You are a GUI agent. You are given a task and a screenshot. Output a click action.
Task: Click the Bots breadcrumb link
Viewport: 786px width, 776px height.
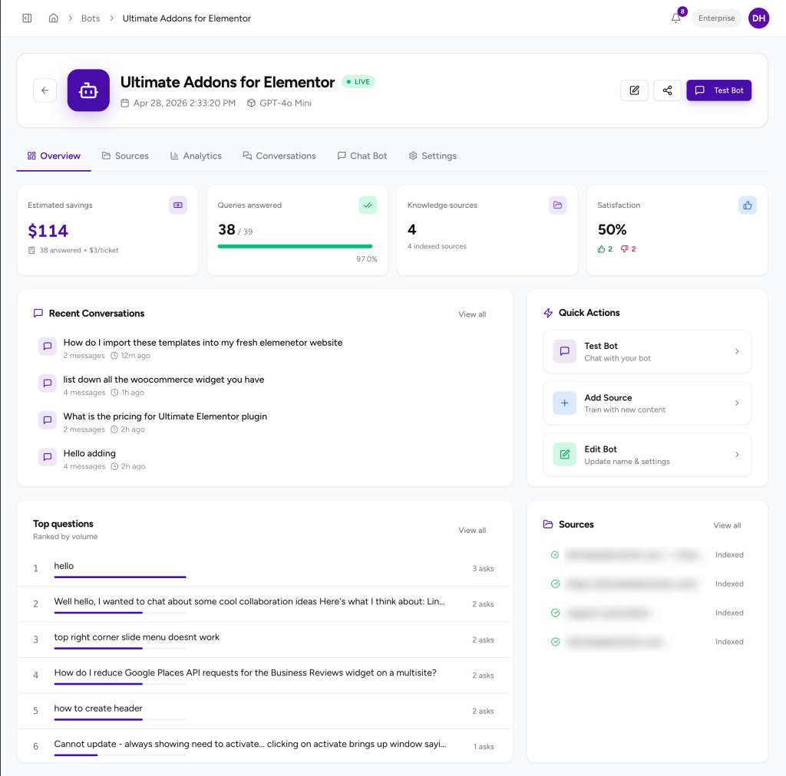tap(91, 18)
